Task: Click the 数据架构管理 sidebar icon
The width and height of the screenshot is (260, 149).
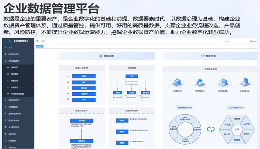Action: click(6, 54)
